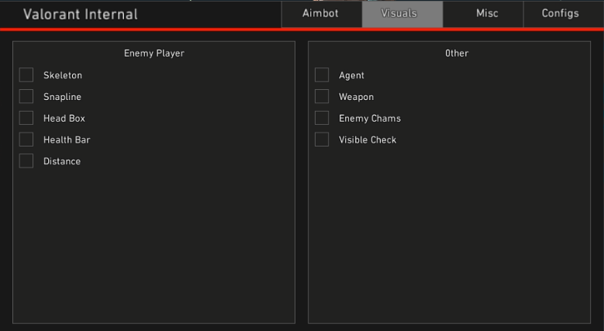Click the Valorant Internal title text
Image resolution: width=604 pixels, height=331 pixels.
pos(80,15)
